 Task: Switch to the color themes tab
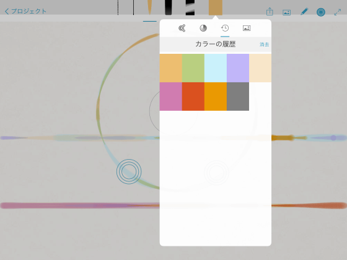pyautogui.click(x=182, y=28)
